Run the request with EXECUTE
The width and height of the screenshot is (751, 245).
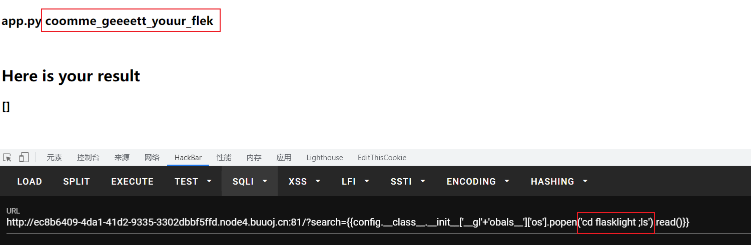[x=132, y=182]
